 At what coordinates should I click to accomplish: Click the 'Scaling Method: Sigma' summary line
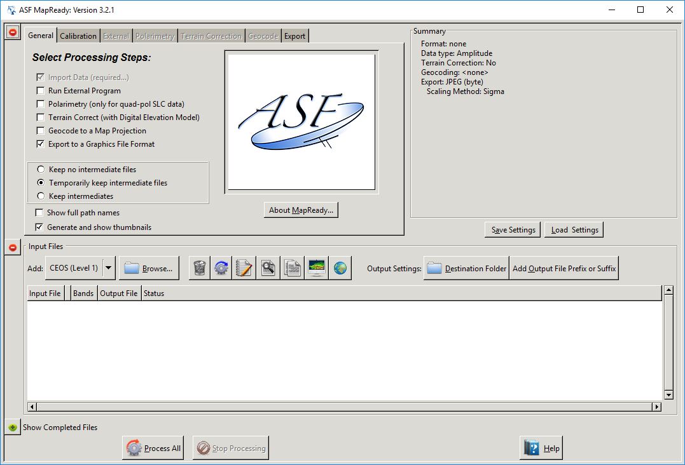[466, 91]
